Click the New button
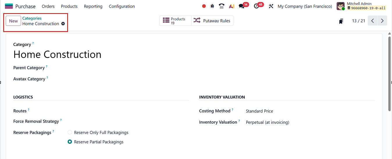 (x=13, y=21)
